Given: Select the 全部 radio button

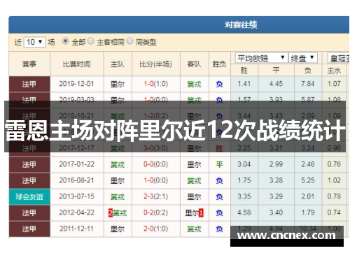Looking at the screenshot, I should [65, 41].
